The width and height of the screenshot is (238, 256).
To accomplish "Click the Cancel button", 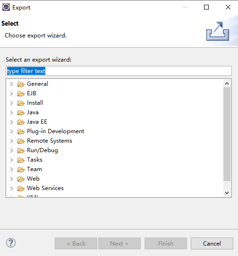I will (x=212, y=243).
